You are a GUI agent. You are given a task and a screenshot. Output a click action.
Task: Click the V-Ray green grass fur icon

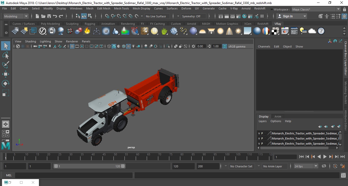pyautogui.click(x=164, y=31)
